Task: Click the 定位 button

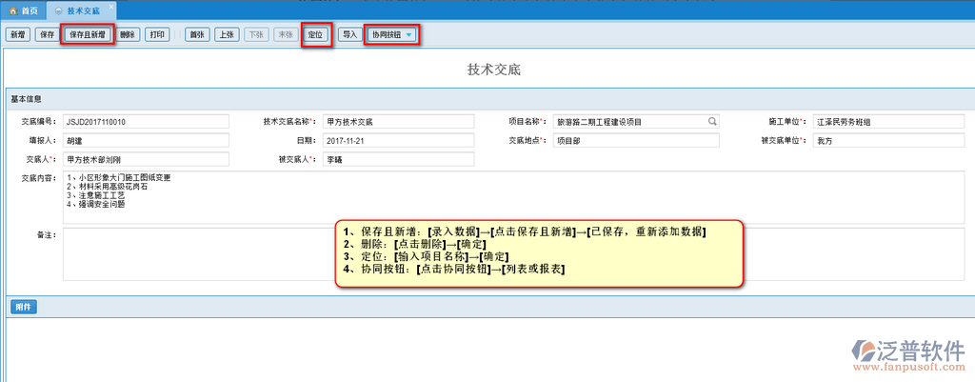Action: click(x=316, y=35)
